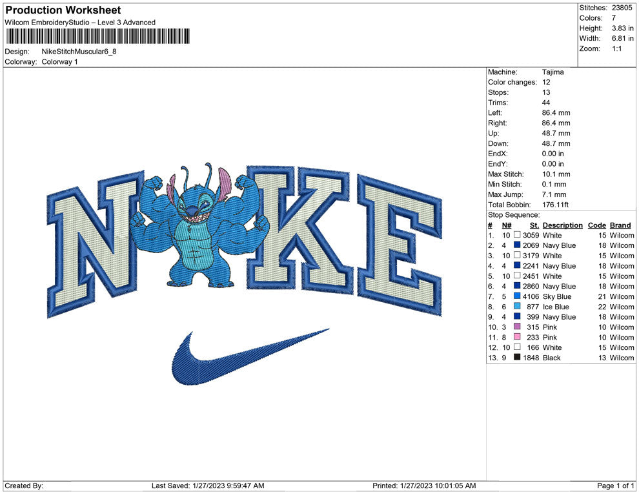Click the Ice Blue description text

tap(556, 307)
